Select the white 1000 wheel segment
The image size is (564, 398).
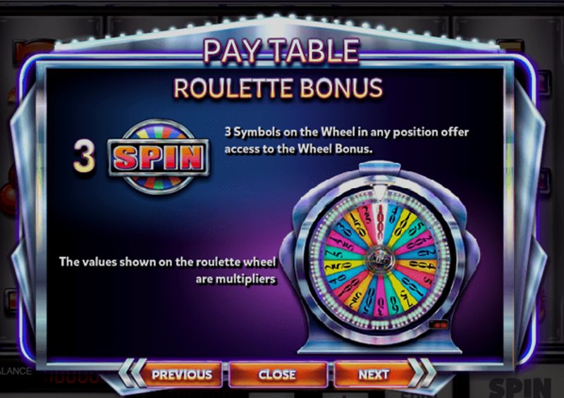point(379,221)
